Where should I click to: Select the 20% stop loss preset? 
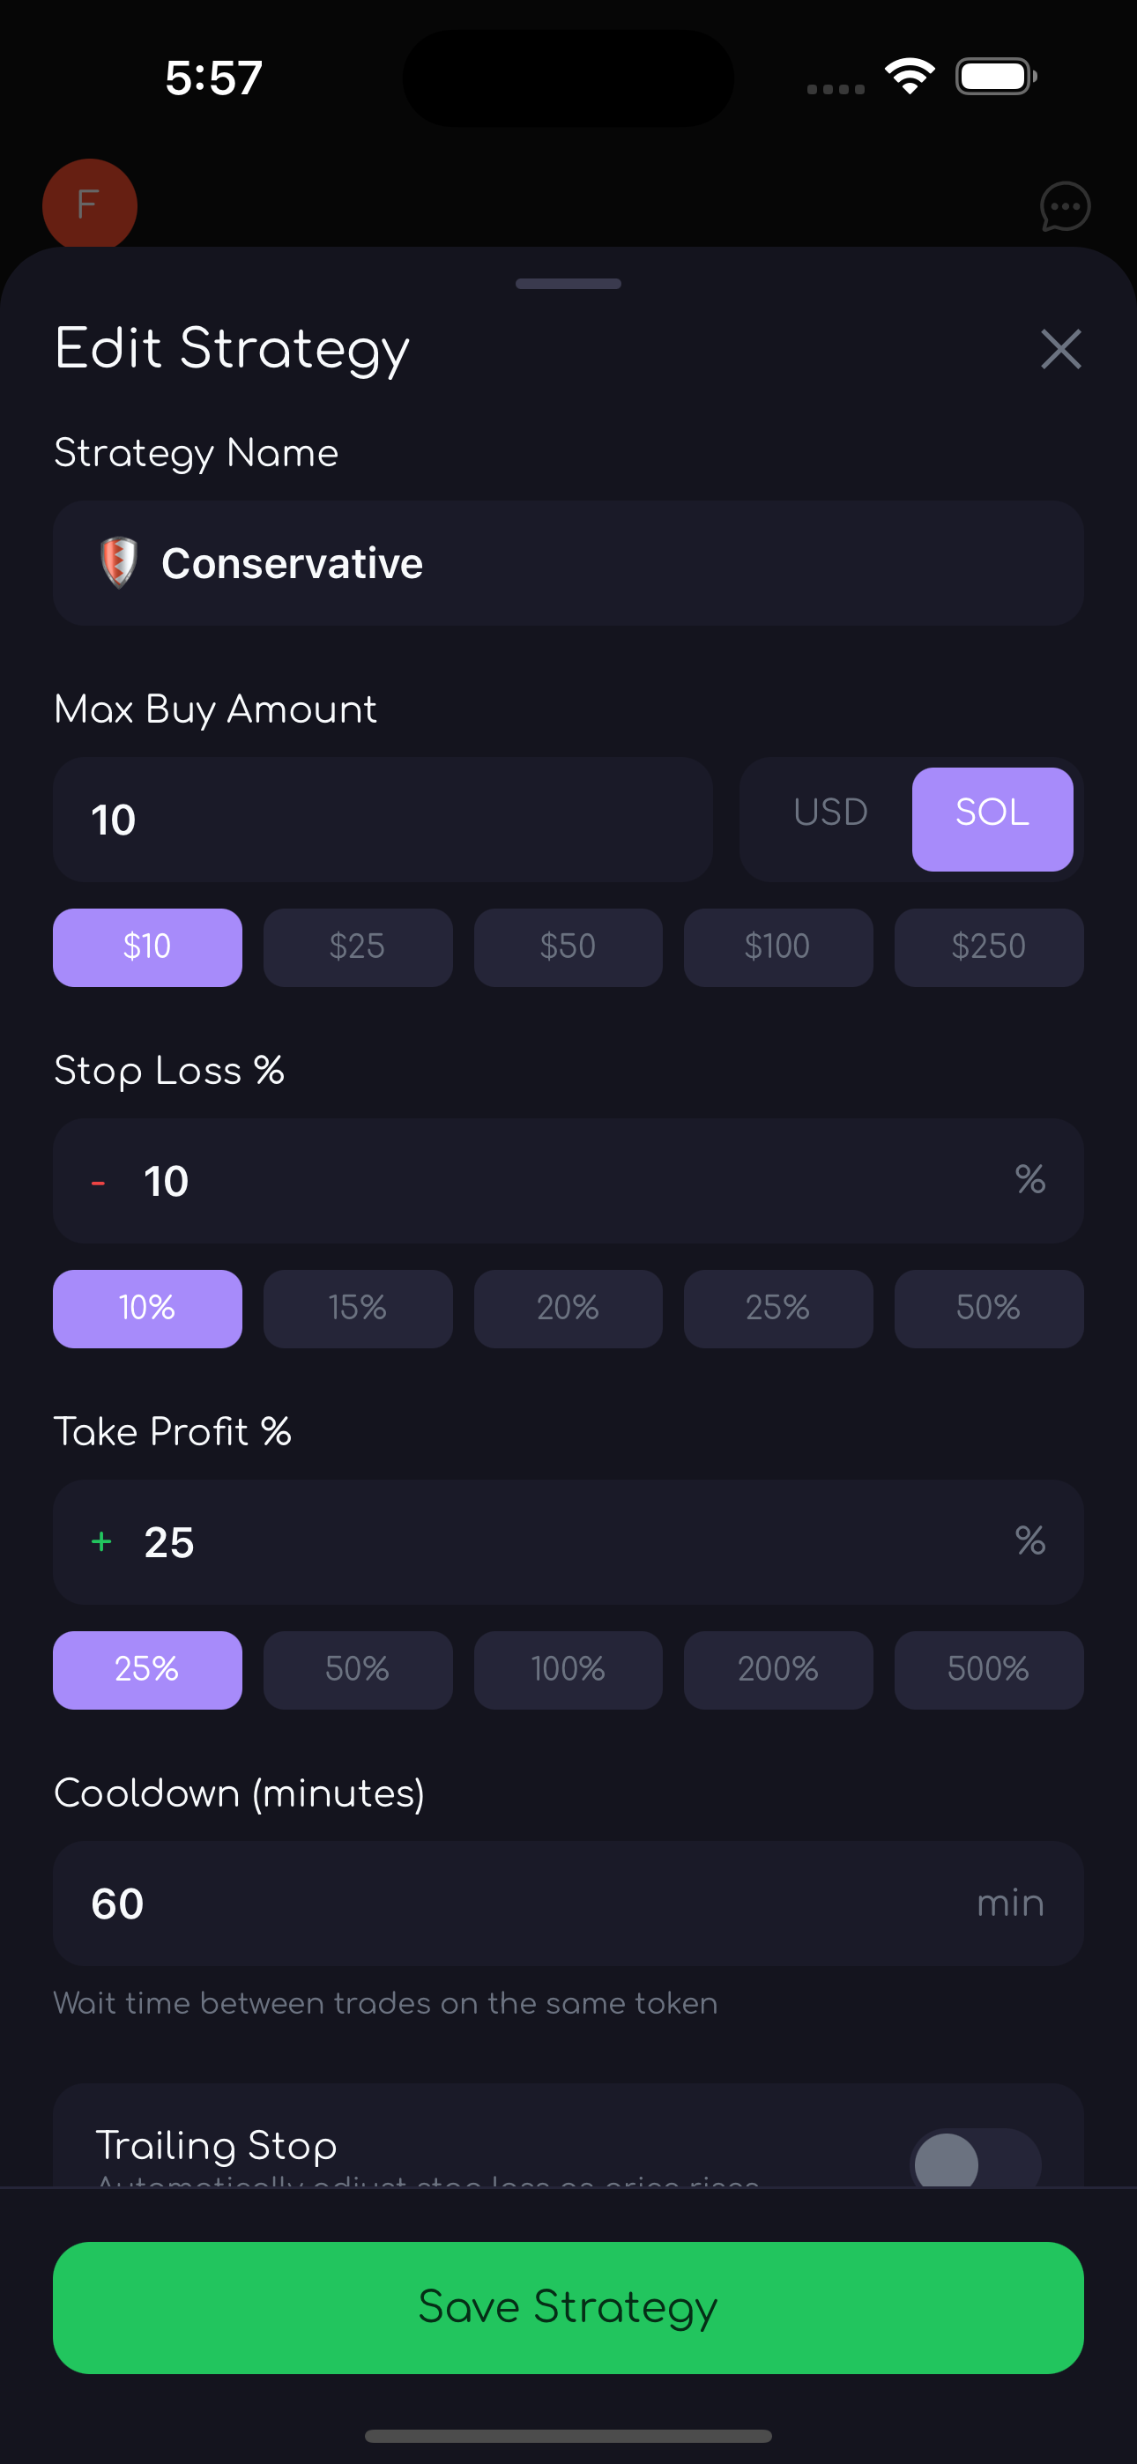(568, 1309)
